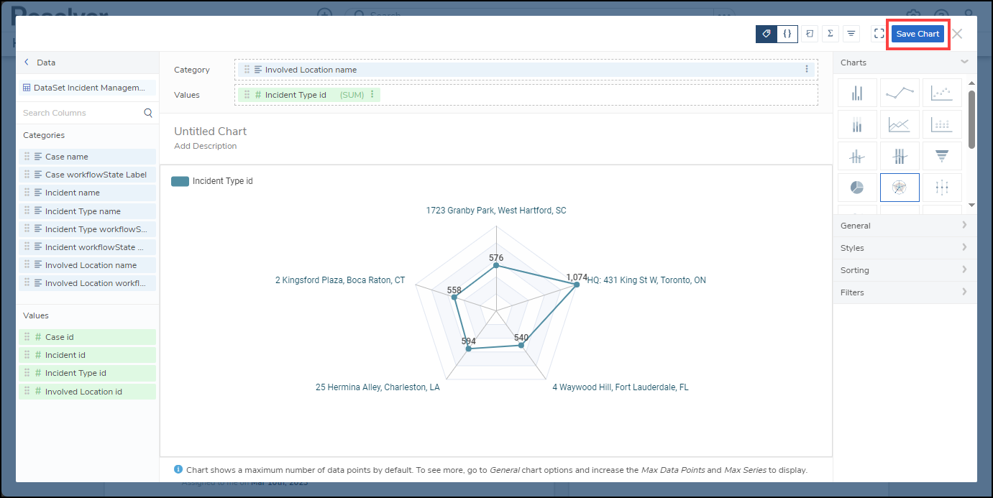Click the chart types scrollbar thumb

971,119
